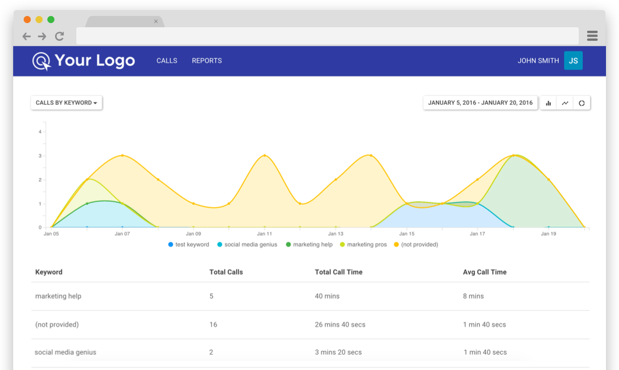Click the (not provided) yellow legend dot

tap(396, 244)
